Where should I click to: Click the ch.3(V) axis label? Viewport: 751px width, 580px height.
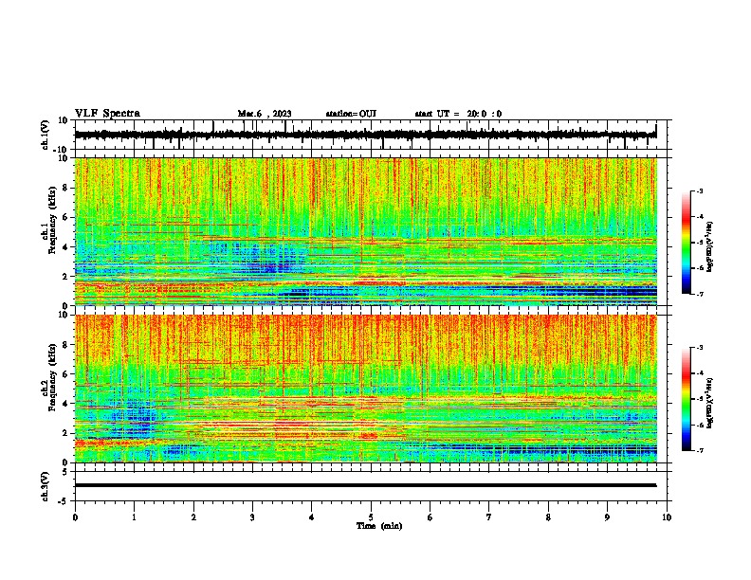46,486
